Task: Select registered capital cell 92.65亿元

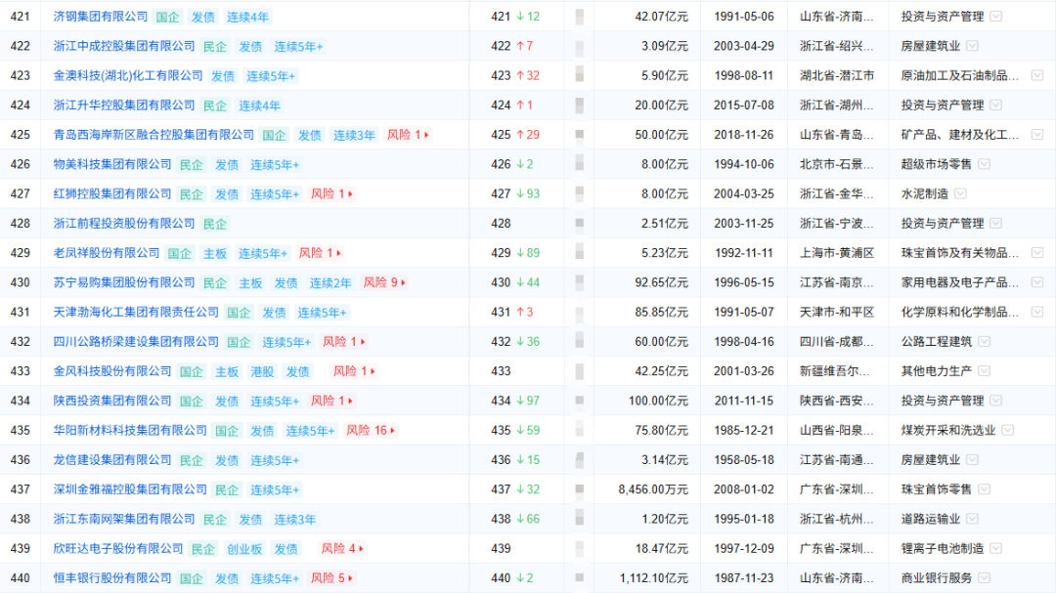Action: [x=661, y=282]
